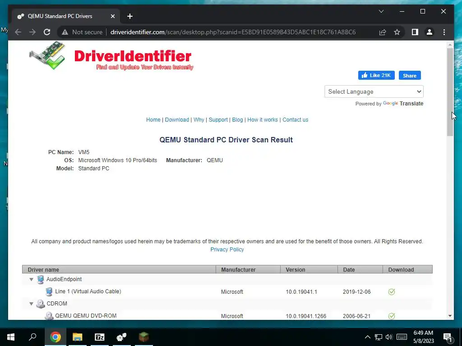Viewport: 462px width, 346px height.
Task: Click the touch keyboard tray icon
Action: 402,337
